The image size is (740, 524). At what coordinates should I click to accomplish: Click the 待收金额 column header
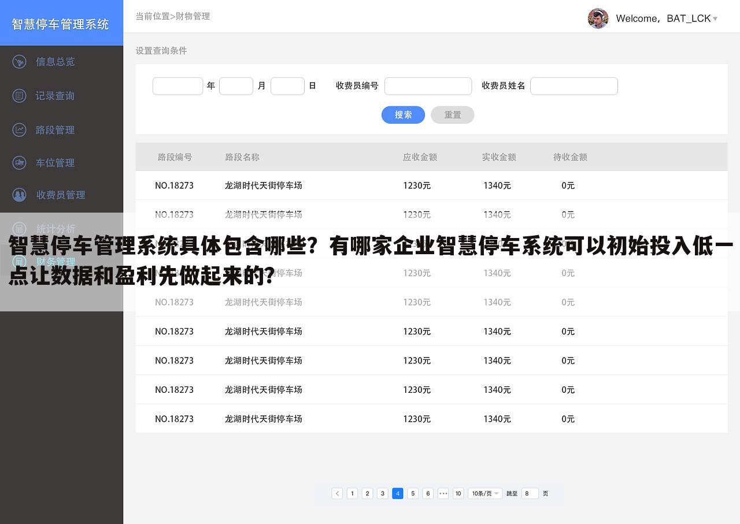(x=570, y=157)
